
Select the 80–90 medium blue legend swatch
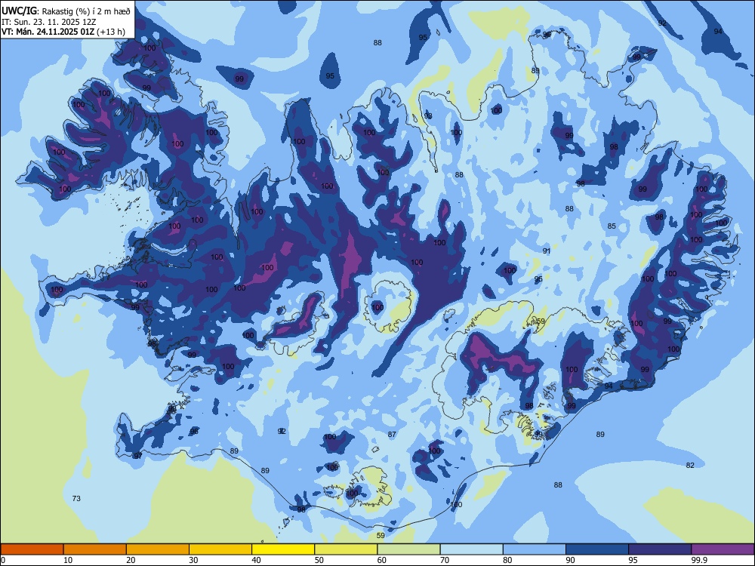(x=535, y=549)
